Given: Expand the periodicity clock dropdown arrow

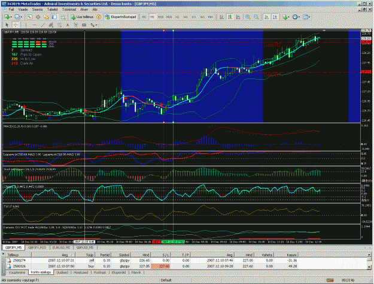Looking at the screenshot, I should coord(299,17).
